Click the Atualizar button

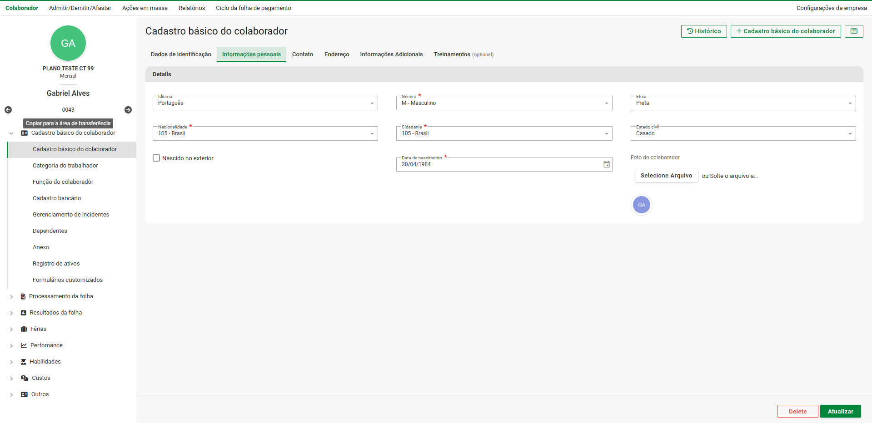pos(840,411)
